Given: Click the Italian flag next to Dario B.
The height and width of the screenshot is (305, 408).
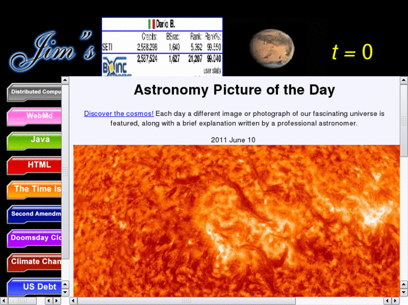Looking at the screenshot, I should tap(151, 24).
